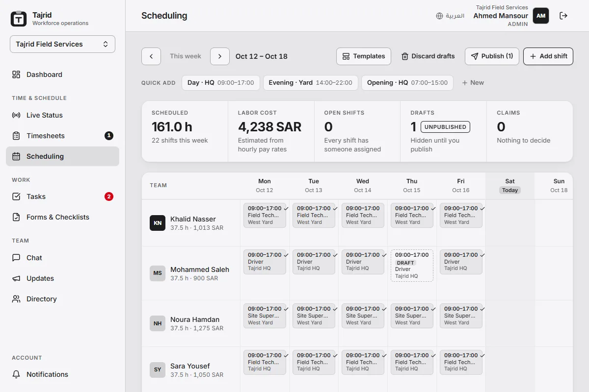
Task: Switch language via globe icon
Action: (450, 16)
